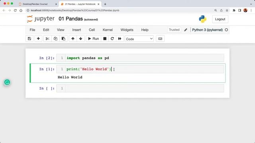
Task: Select the In [2] prompt
Action: tap(47, 58)
